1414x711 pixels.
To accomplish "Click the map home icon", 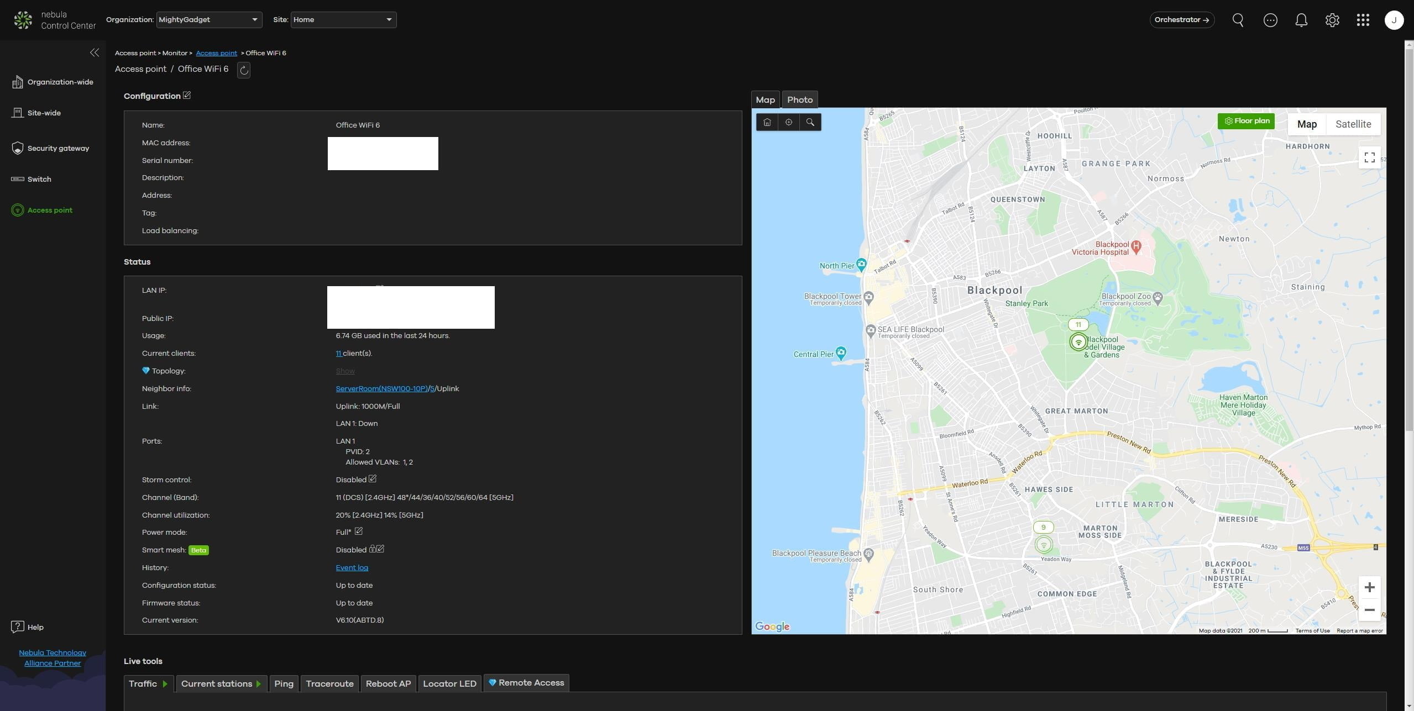I will tap(767, 122).
